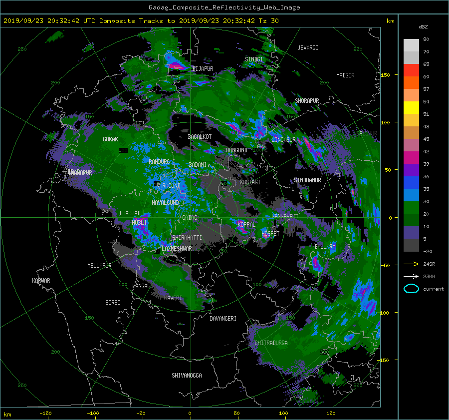Click the RAICHUR city label
The width and height of the screenshot is (449, 420).
367,133
